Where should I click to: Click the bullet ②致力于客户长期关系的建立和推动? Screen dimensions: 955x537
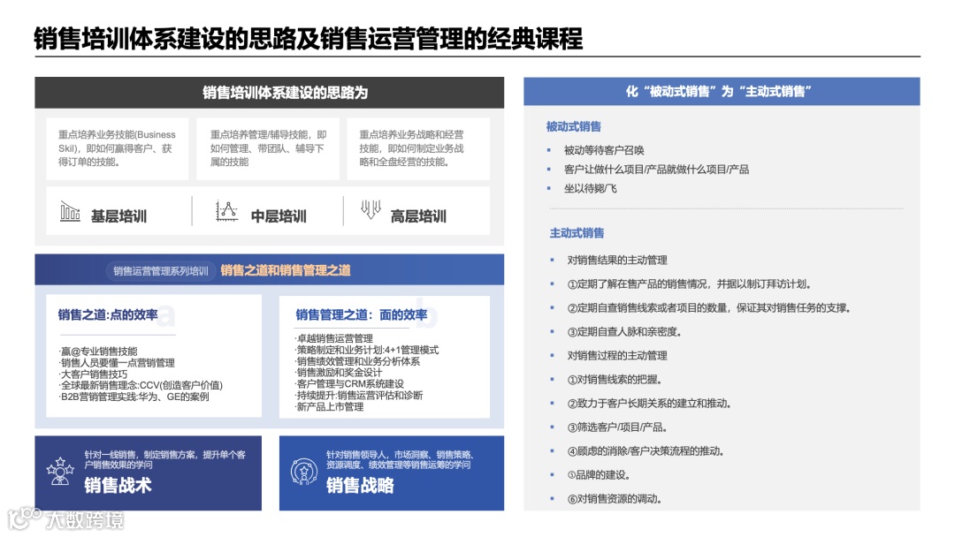pos(649,404)
